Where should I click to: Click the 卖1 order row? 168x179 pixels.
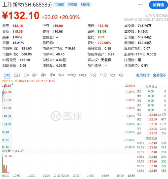151,110
